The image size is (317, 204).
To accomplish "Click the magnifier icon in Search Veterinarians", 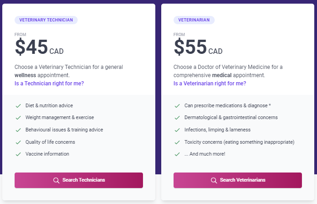I will click(214, 180).
